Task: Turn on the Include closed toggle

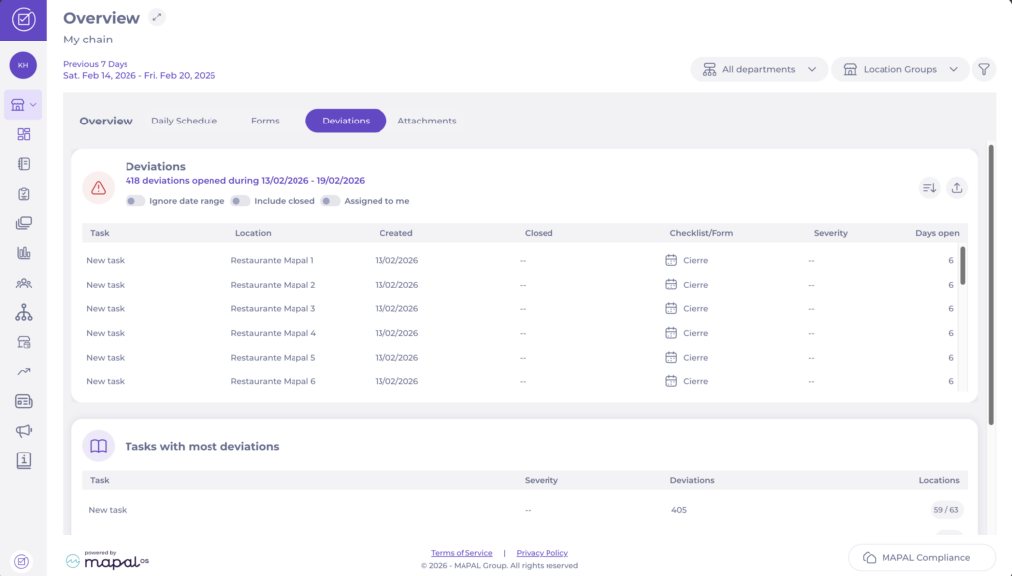Action: 240,201
